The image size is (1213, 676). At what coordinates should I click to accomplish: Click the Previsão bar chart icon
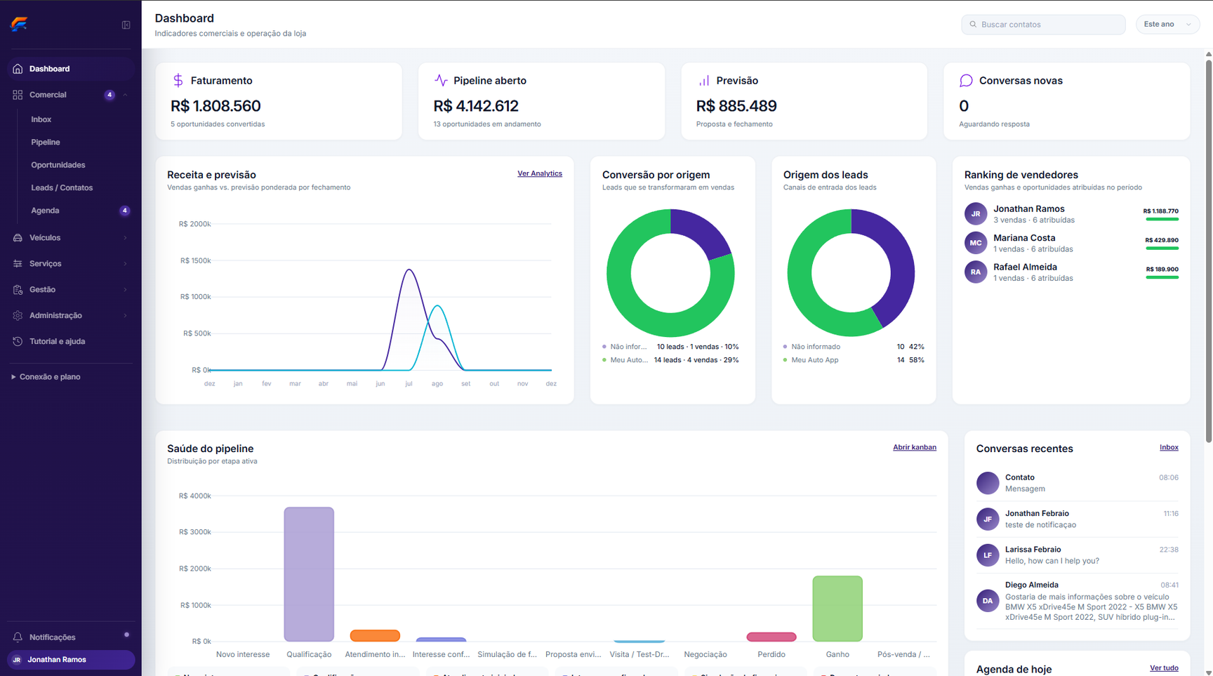703,81
